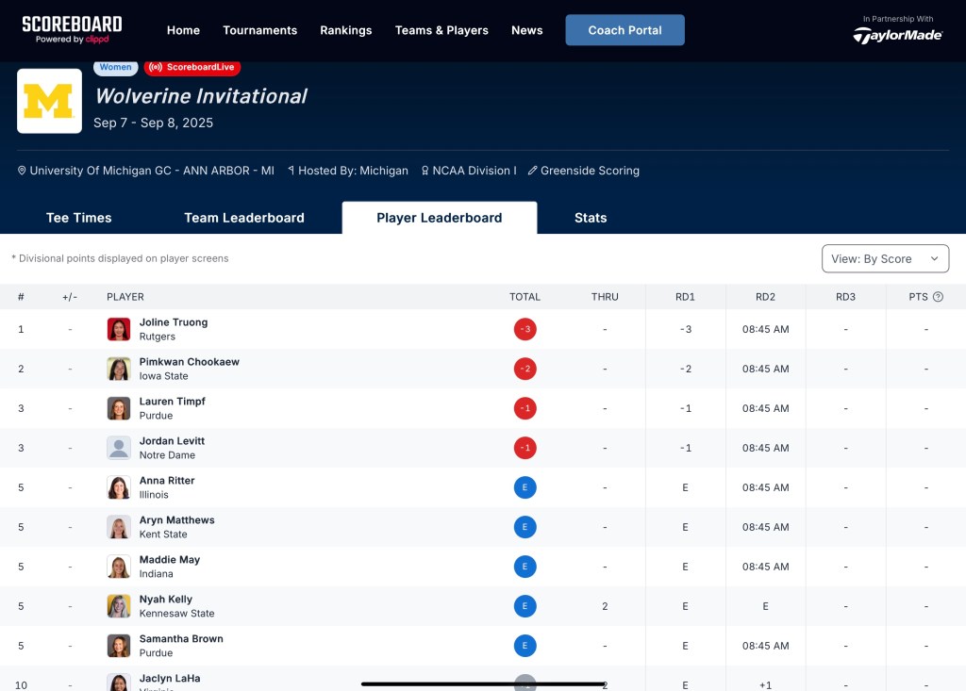Click the Women division tag
The height and width of the screenshot is (691, 966).
[116, 67]
